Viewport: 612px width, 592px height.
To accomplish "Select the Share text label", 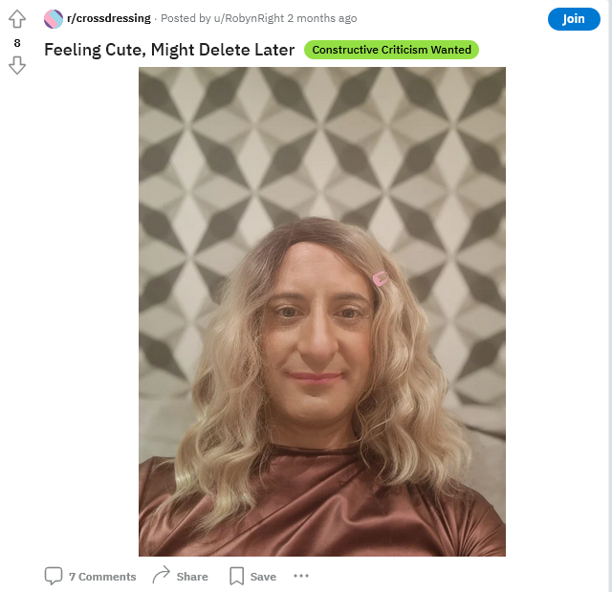I will 192,577.
